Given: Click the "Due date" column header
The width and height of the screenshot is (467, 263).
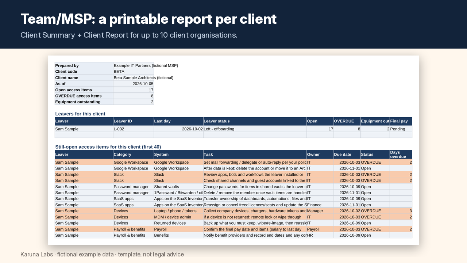Looking at the screenshot, I should pos(347,155).
